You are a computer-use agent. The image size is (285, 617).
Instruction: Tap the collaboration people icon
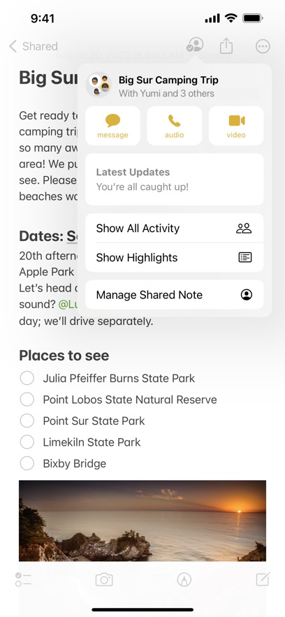pyautogui.click(x=195, y=45)
